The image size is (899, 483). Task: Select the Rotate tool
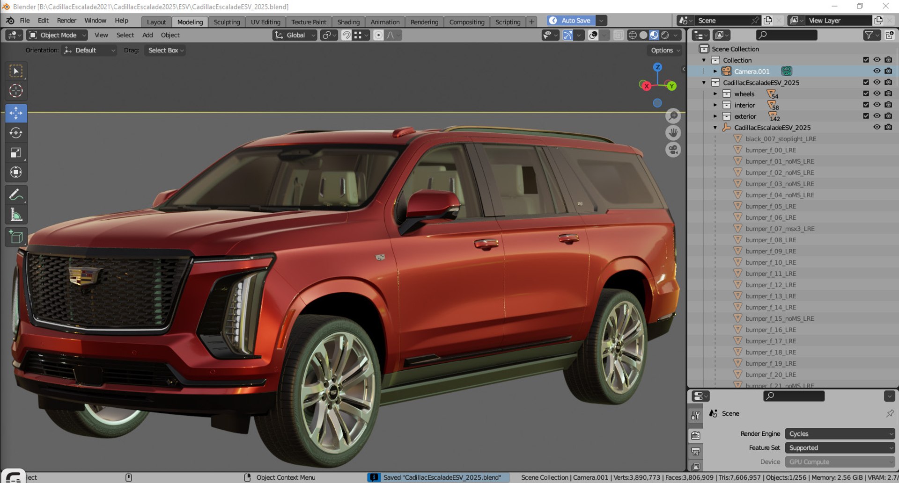point(16,133)
